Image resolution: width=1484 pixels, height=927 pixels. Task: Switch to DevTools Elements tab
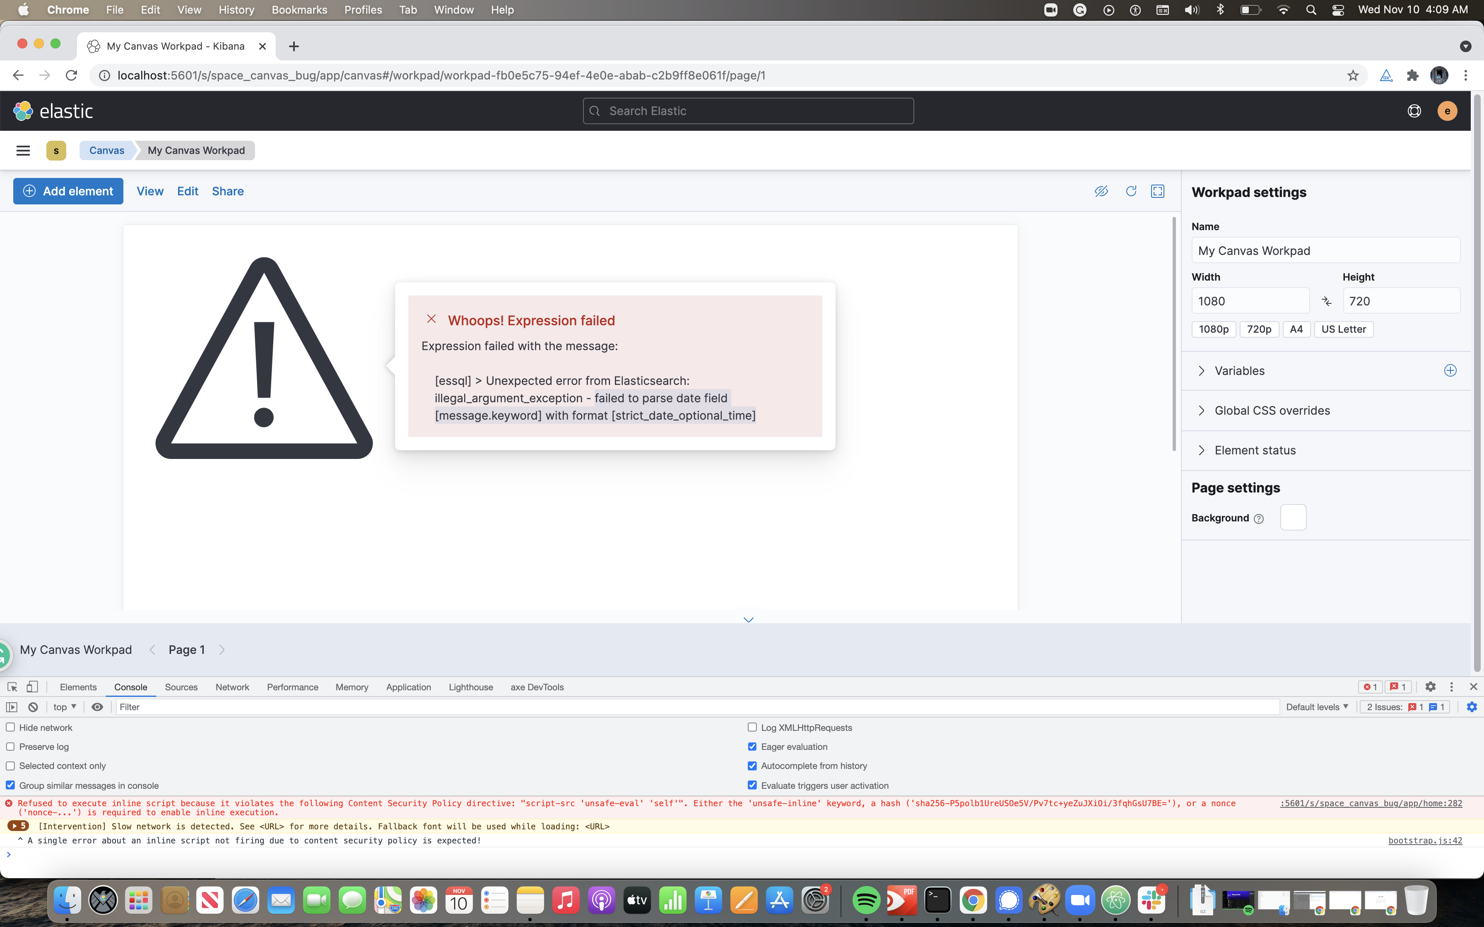pyautogui.click(x=78, y=687)
